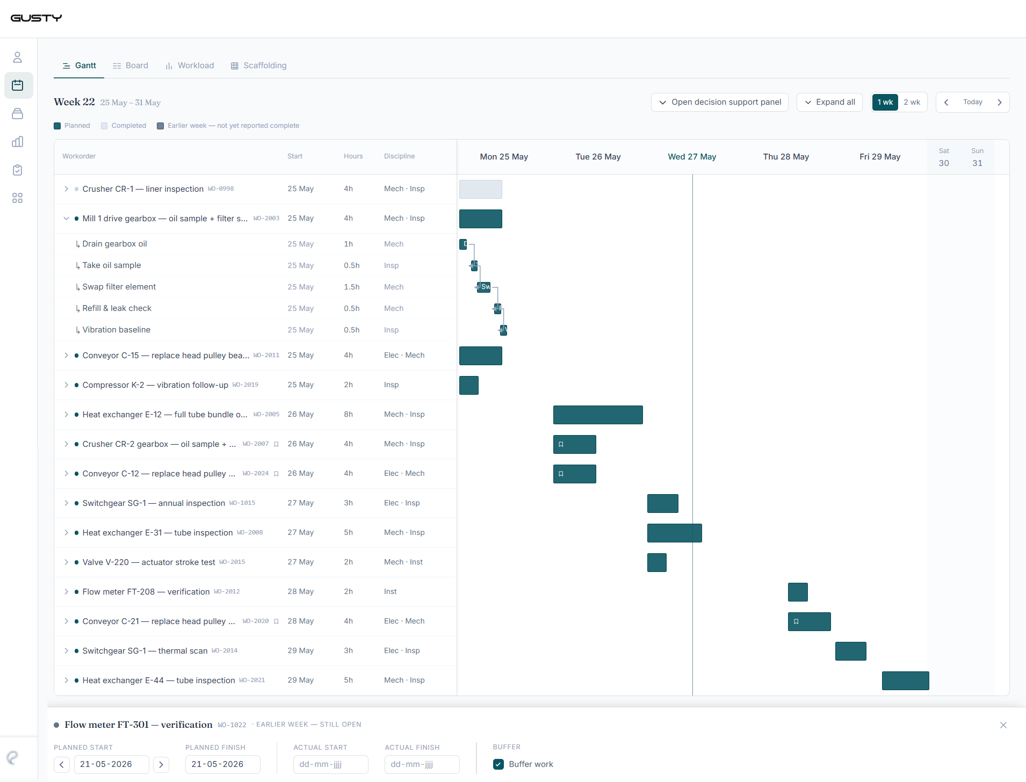Expand Crusher CR-2 gearbox row

[x=66, y=444]
